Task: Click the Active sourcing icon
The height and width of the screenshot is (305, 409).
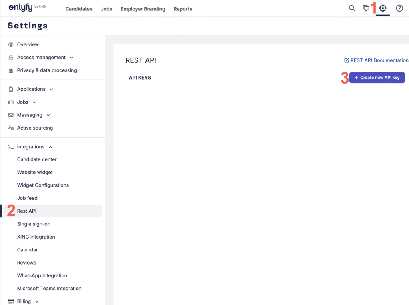Action: [x=11, y=128]
